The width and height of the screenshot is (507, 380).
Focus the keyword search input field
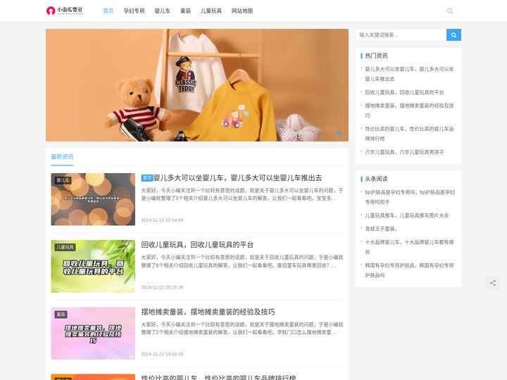(x=401, y=35)
